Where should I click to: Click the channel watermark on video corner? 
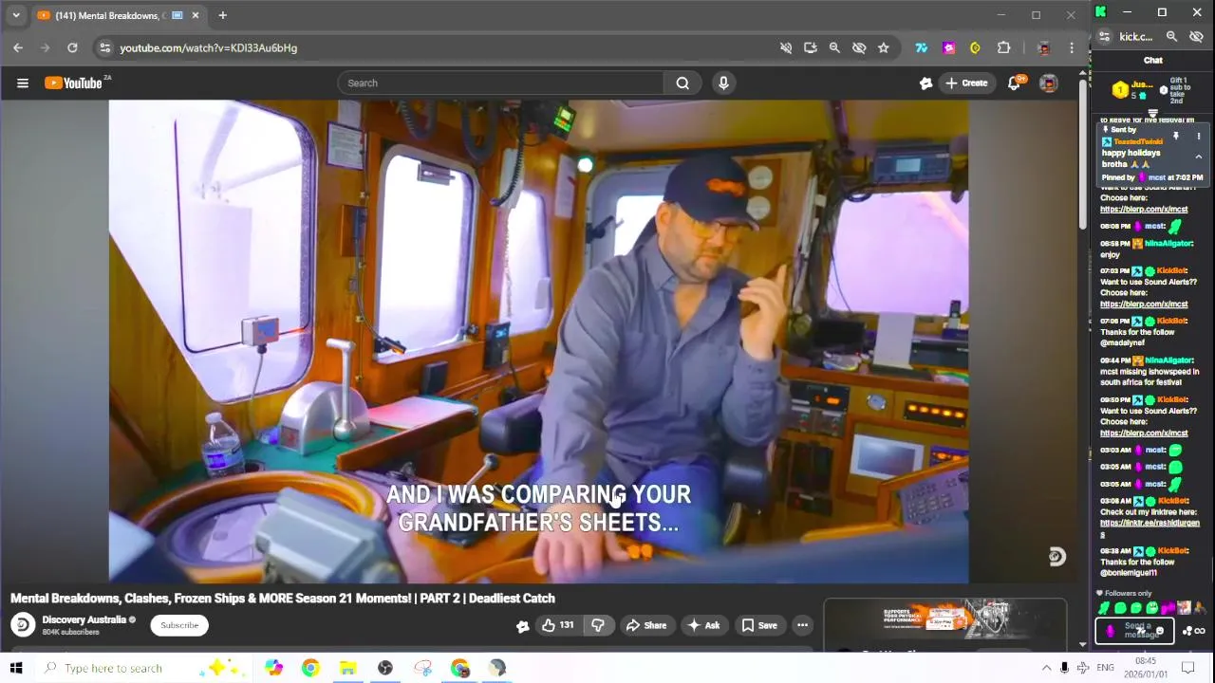[1056, 557]
